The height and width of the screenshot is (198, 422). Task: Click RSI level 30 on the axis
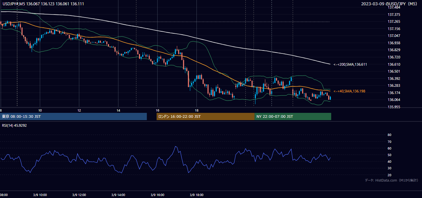pyautogui.click(x=389, y=168)
